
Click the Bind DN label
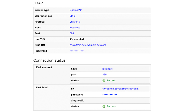[40, 45]
